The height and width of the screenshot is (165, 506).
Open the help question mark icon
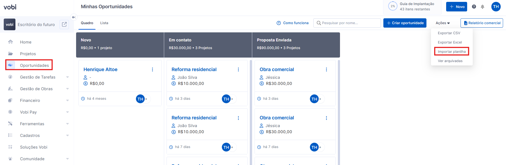tap(474, 7)
